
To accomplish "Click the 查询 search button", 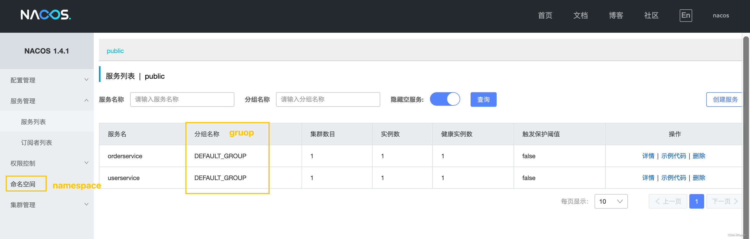I will coord(483,99).
